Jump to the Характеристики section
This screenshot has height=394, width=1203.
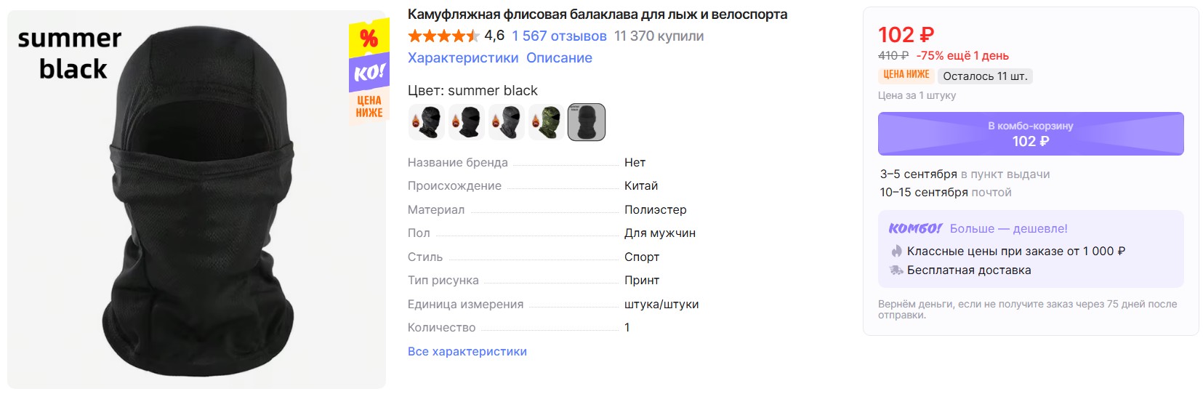pyautogui.click(x=463, y=58)
